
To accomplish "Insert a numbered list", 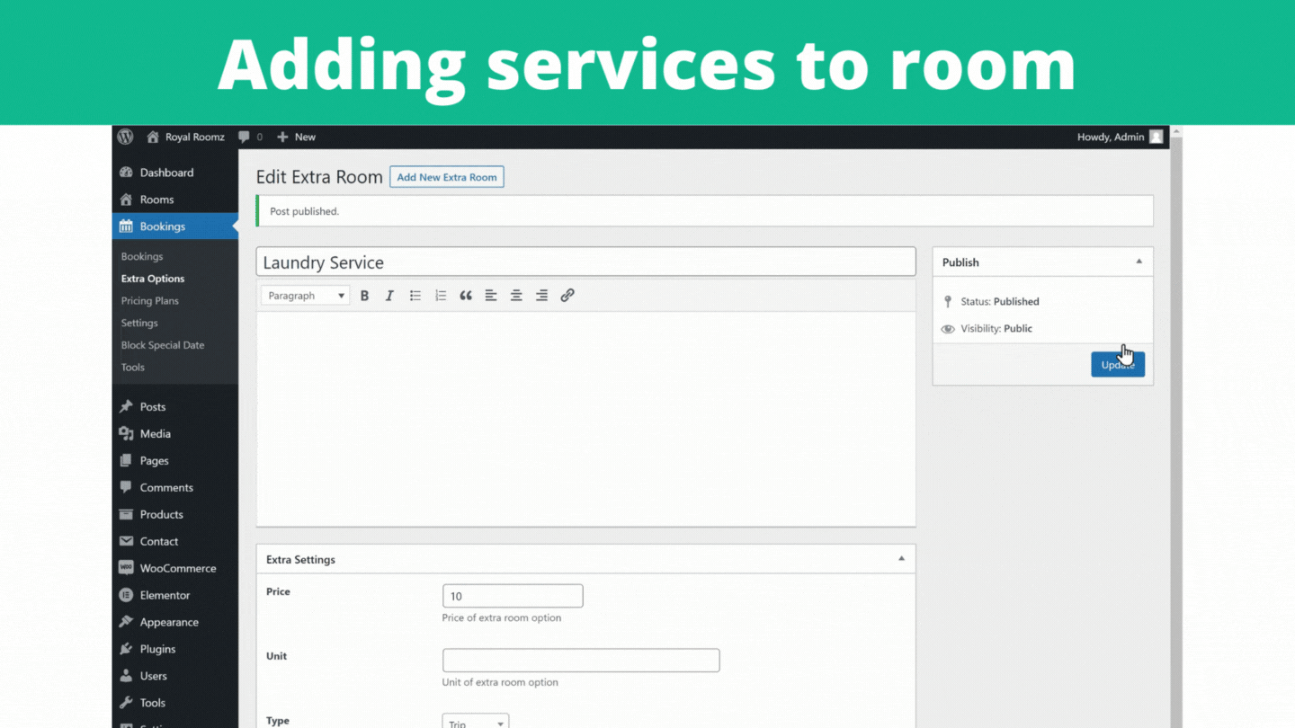I will pos(441,296).
